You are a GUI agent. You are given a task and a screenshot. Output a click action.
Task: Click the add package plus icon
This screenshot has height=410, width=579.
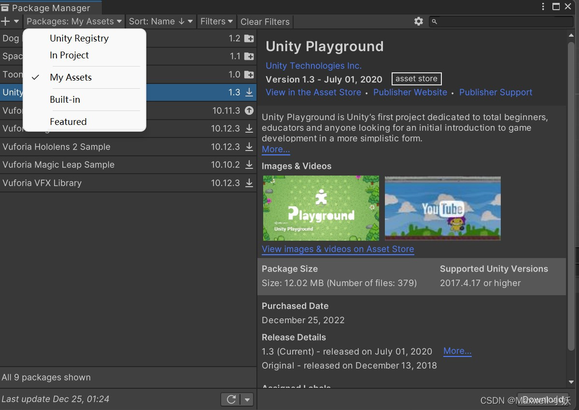tap(5, 21)
